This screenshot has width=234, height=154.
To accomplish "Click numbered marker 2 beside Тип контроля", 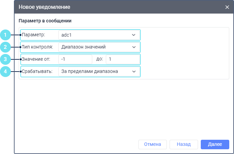I will [5, 47].
